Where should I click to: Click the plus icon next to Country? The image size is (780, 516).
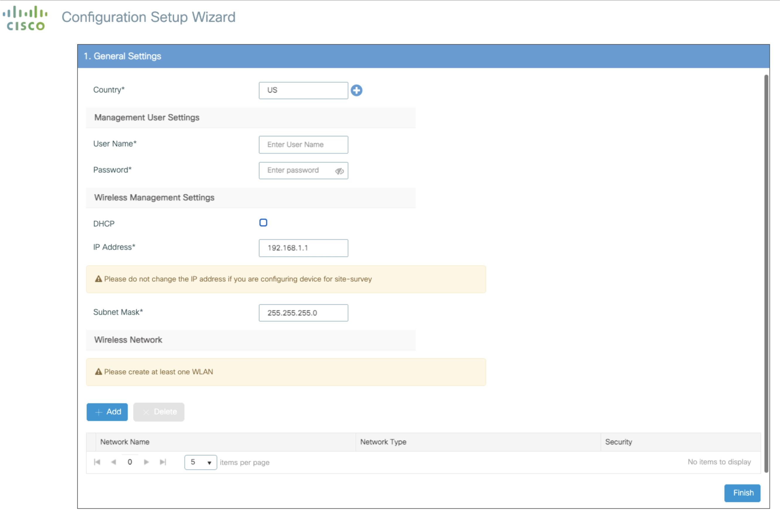[x=357, y=91]
